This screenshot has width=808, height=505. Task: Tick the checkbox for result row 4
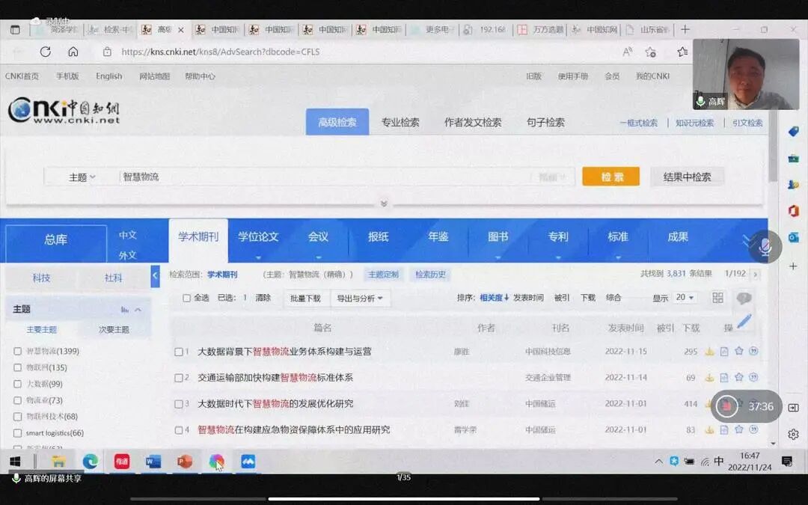click(179, 430)
